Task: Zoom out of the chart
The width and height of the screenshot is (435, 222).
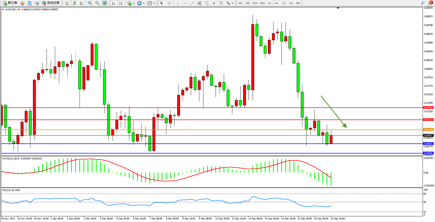Action: (97, 3)
